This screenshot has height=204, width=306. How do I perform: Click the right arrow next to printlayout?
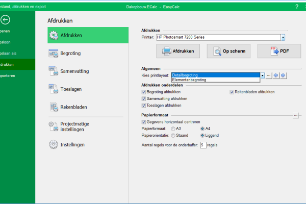click(x=283, y=75)
